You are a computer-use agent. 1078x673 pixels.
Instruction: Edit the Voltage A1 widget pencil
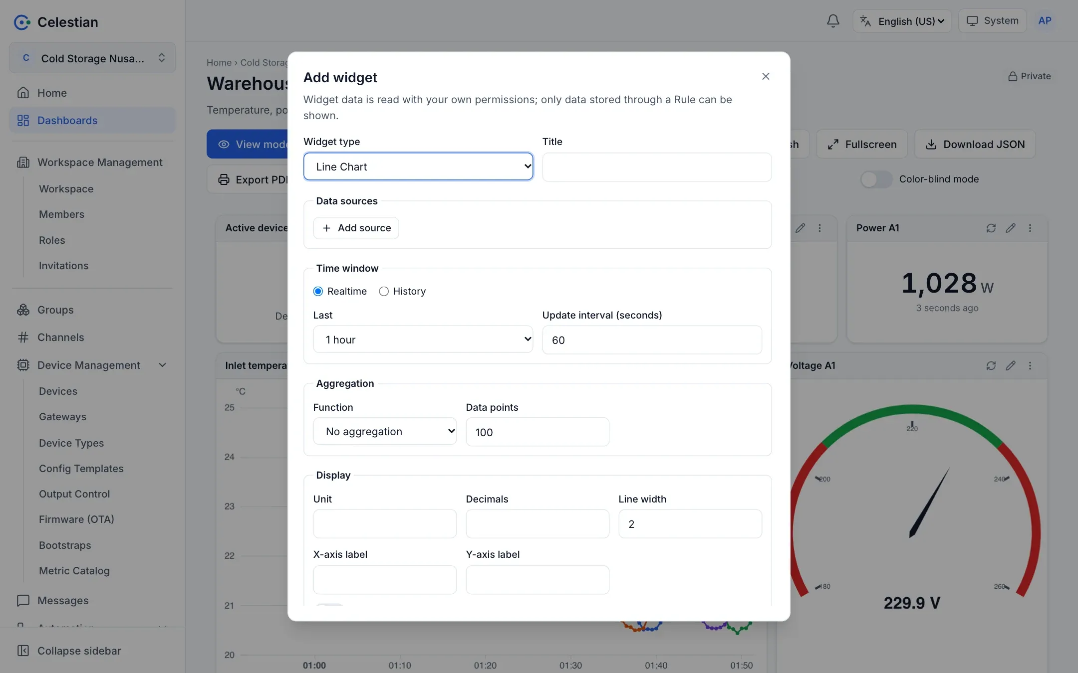click(1011, 365)
